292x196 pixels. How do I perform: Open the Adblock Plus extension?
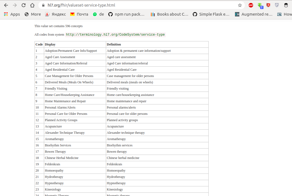[251, 5]
